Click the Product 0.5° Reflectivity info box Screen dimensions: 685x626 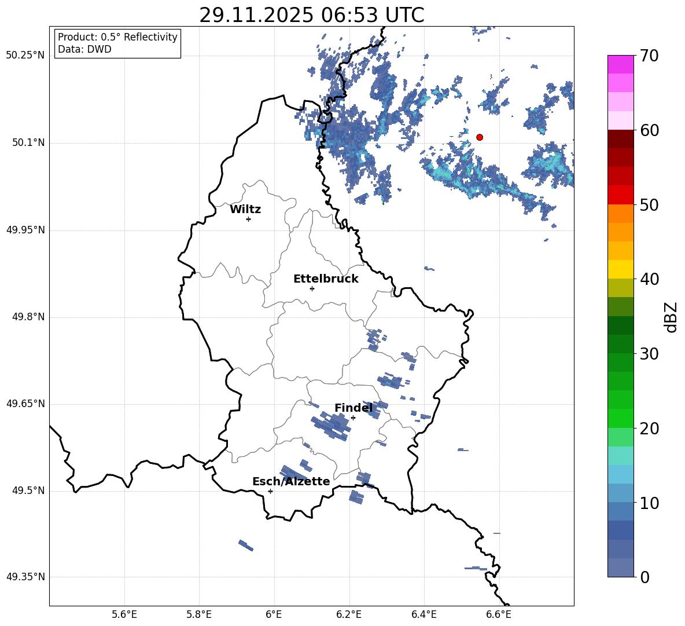coord(117,43)
